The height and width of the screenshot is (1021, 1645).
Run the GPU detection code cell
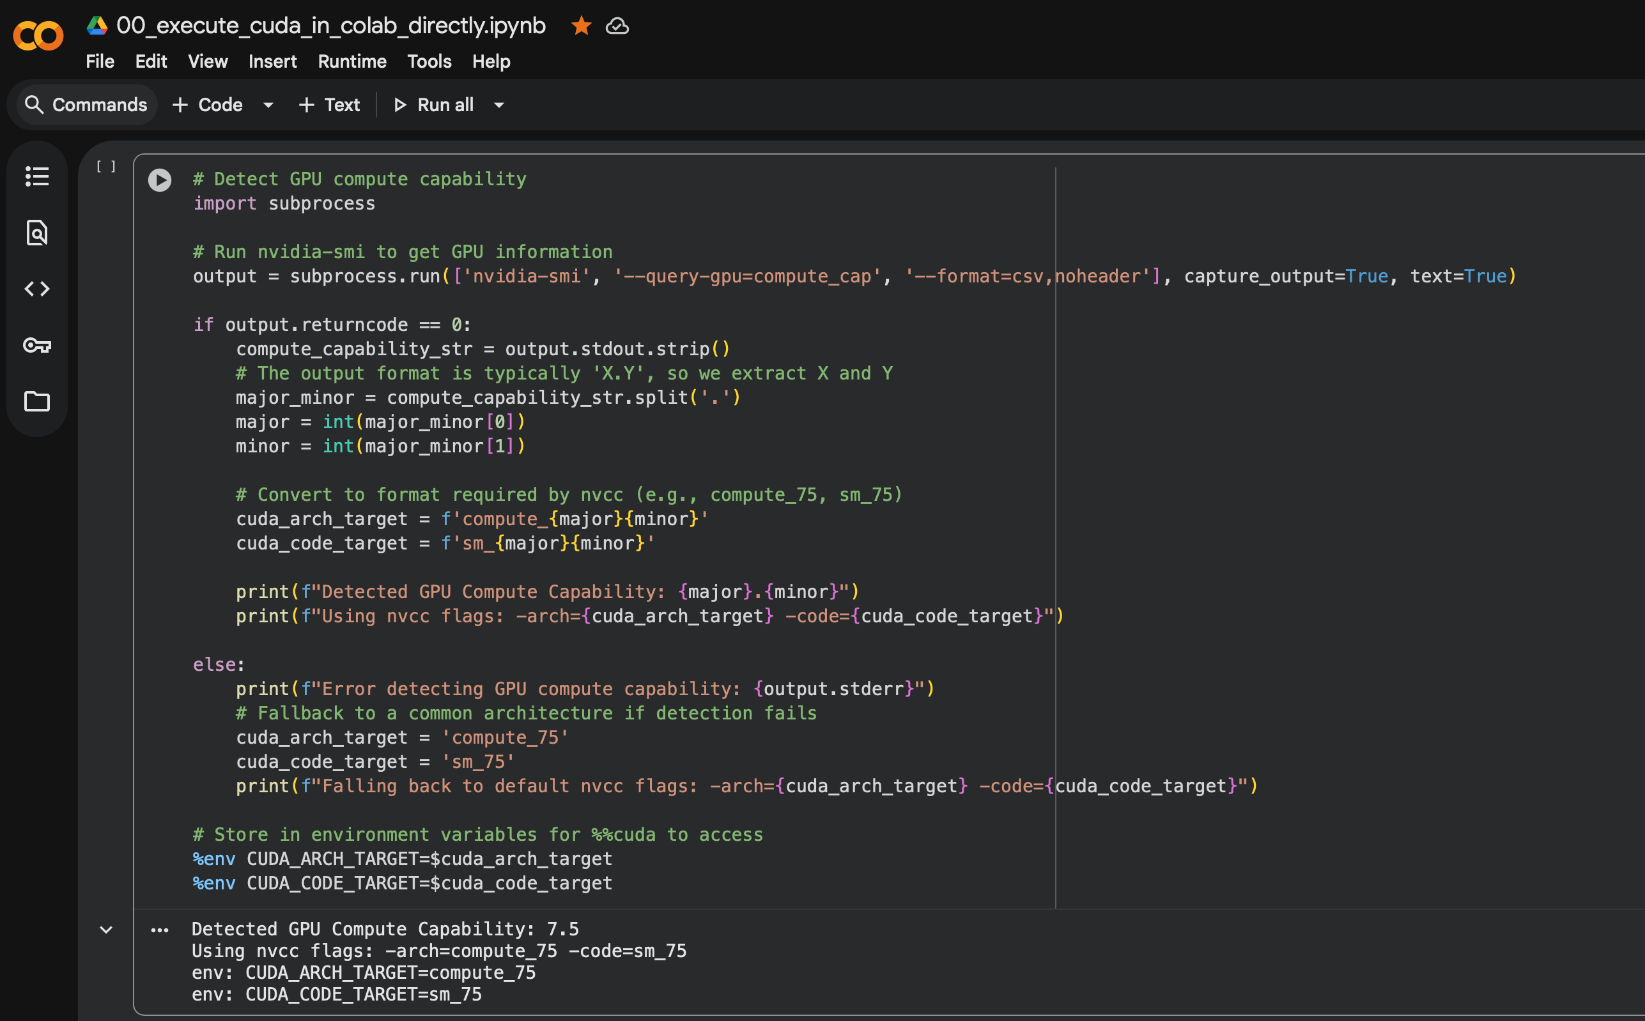pyautogui.click(x=159, y=180)
